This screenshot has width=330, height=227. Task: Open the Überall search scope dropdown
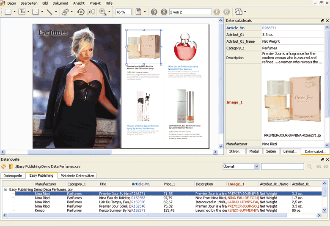pyautogui.click(x=256, y=167)
